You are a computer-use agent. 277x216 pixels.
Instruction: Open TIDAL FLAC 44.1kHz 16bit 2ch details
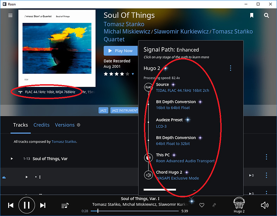point(182,90)
